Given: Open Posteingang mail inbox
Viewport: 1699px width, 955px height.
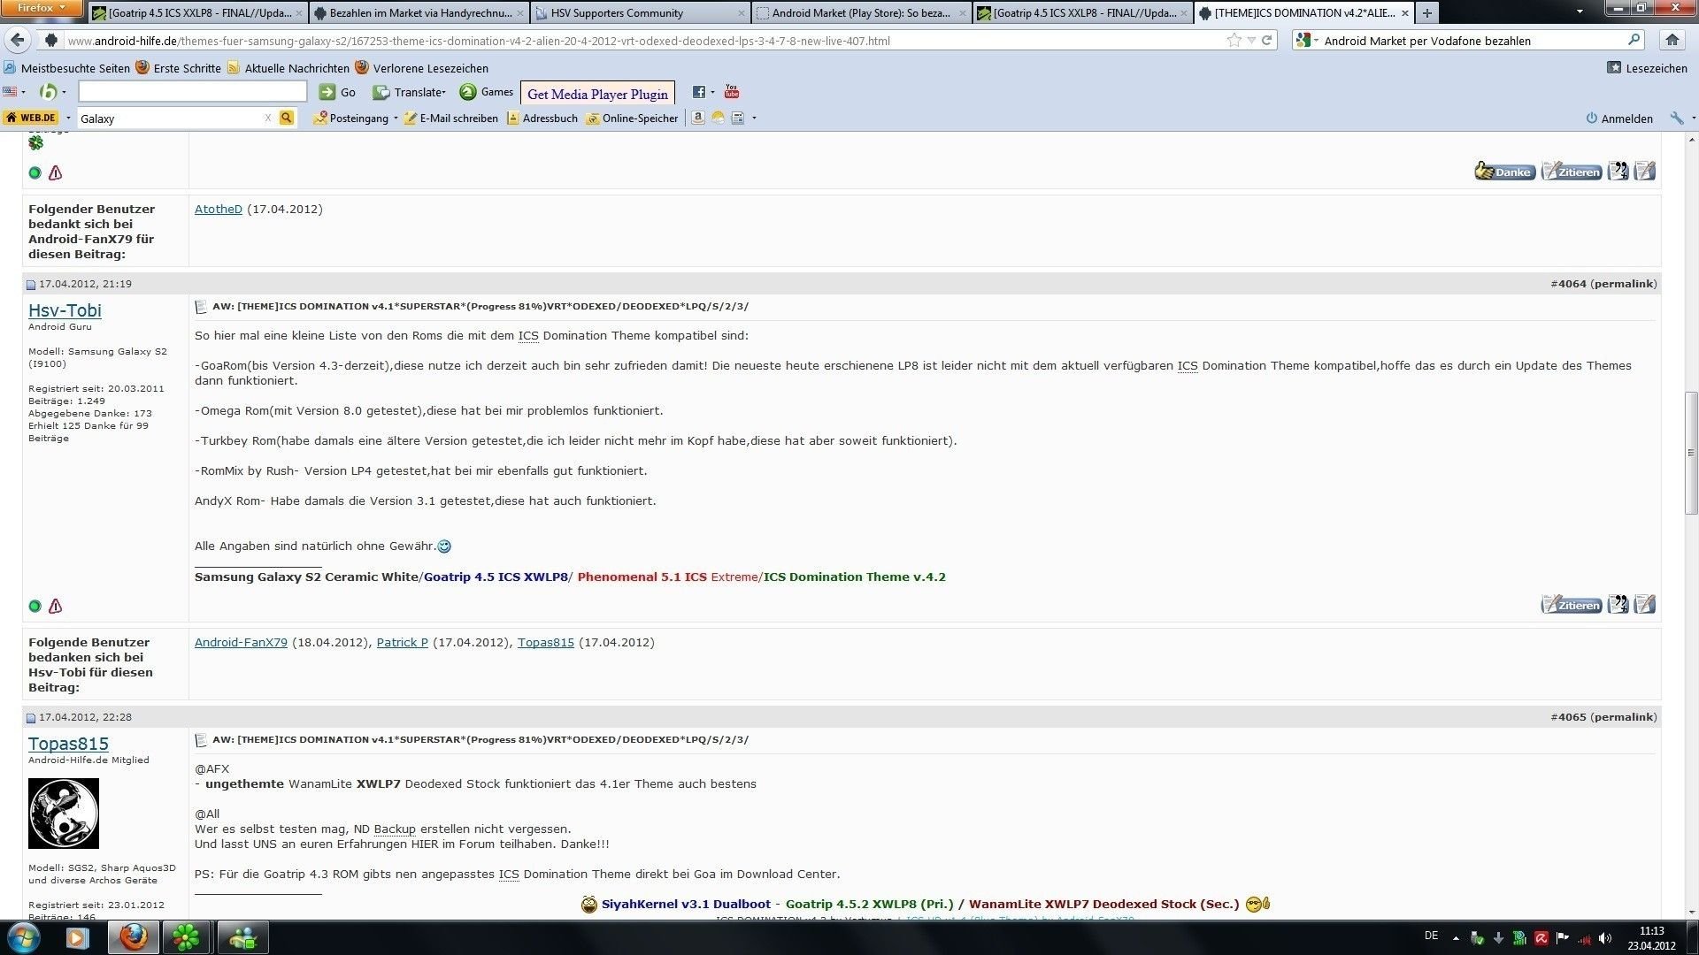Looking at the screenshot, I should [x=351, y=118].
